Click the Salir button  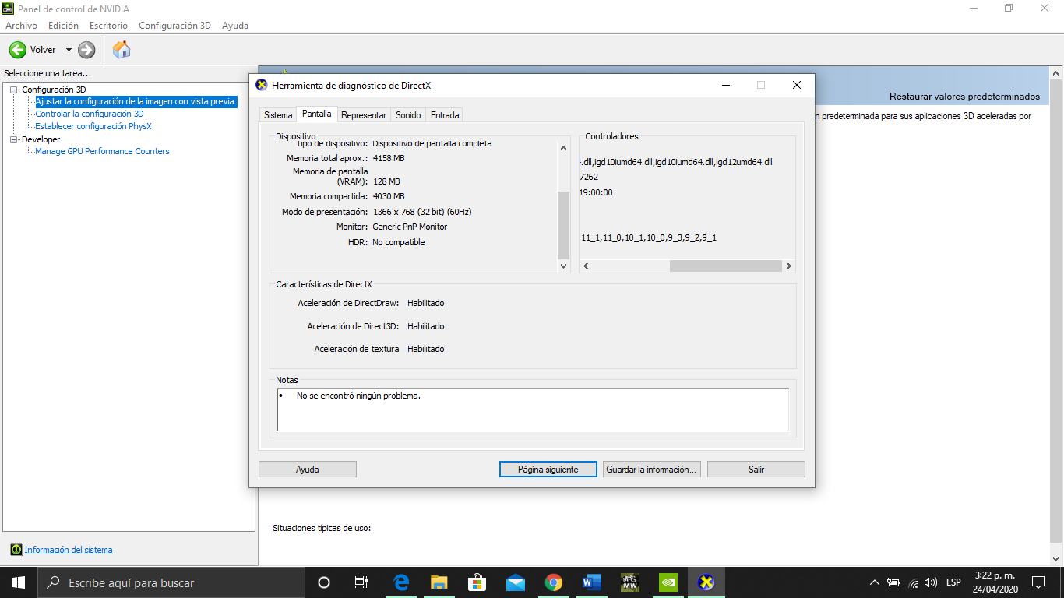click(756, 470)
